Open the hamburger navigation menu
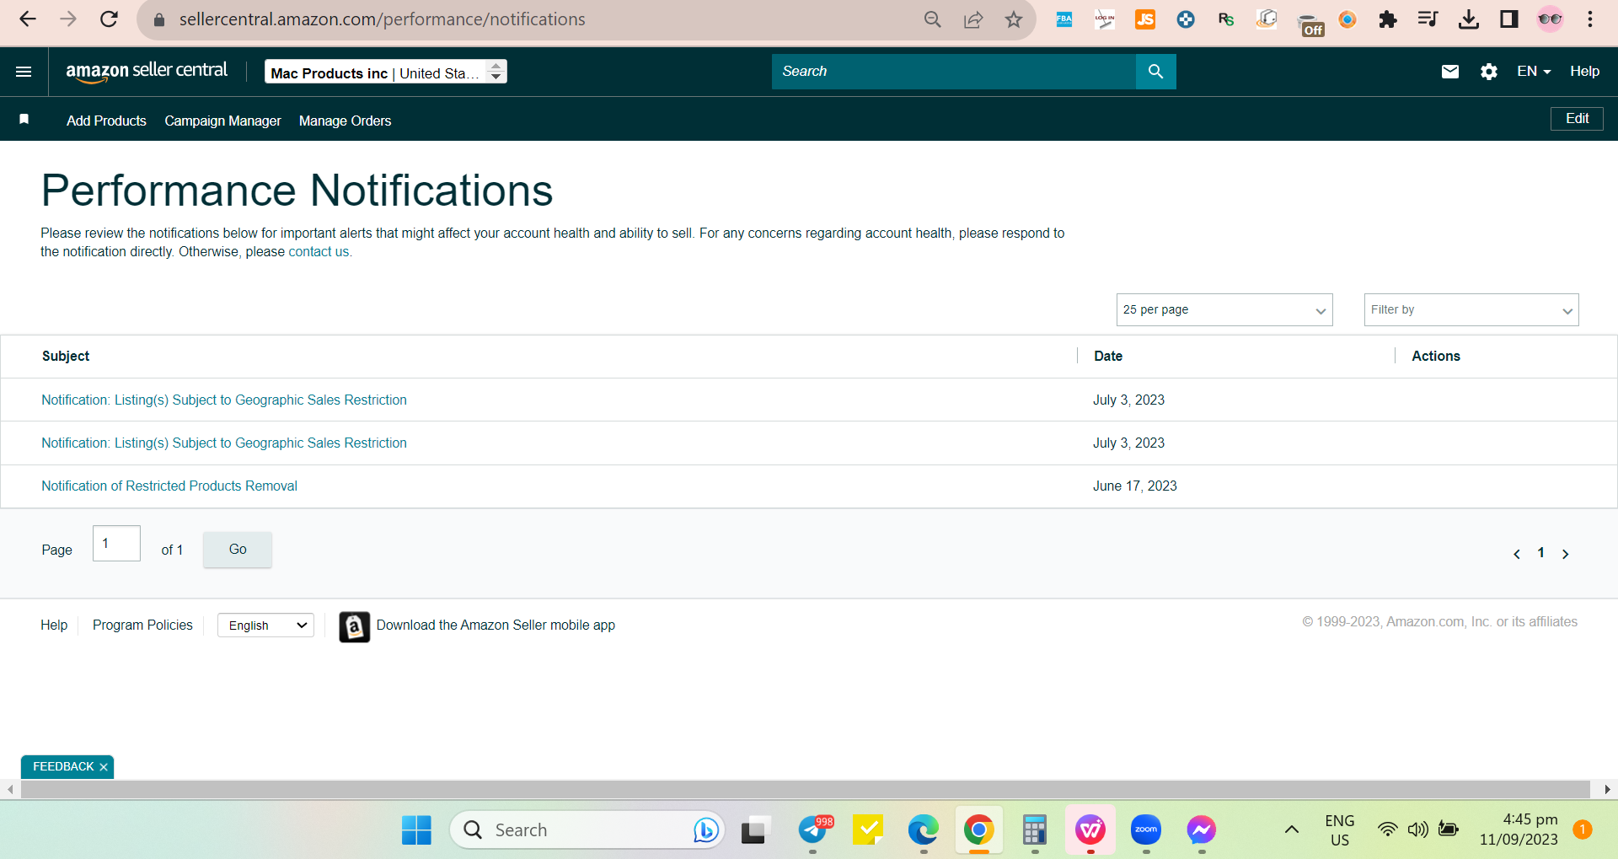 (x=24, y=72)
